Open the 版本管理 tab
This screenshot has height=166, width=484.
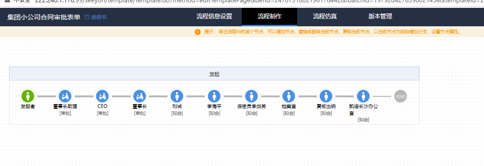tap(380, 17)
